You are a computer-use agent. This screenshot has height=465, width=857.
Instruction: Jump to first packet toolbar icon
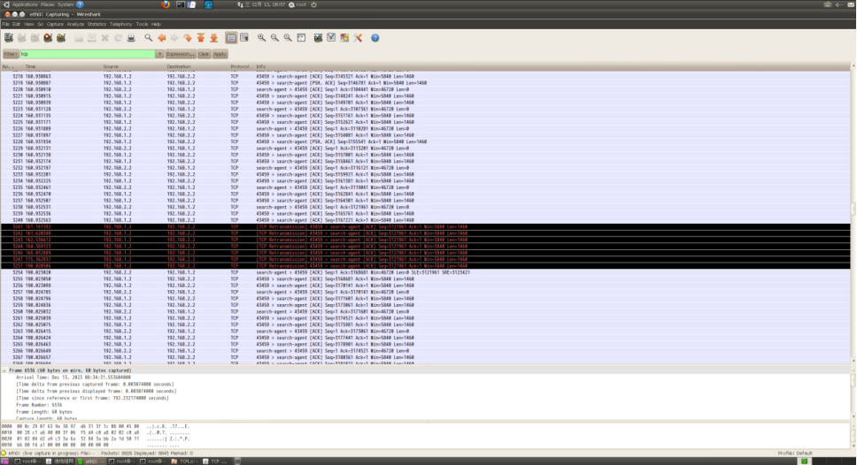pos(200,38)
